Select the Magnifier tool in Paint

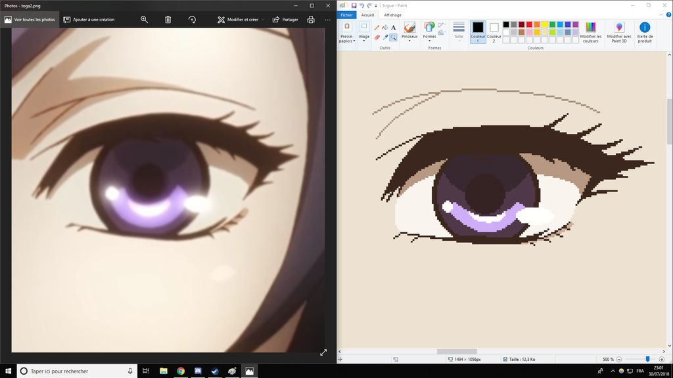(x=393, y=37)
